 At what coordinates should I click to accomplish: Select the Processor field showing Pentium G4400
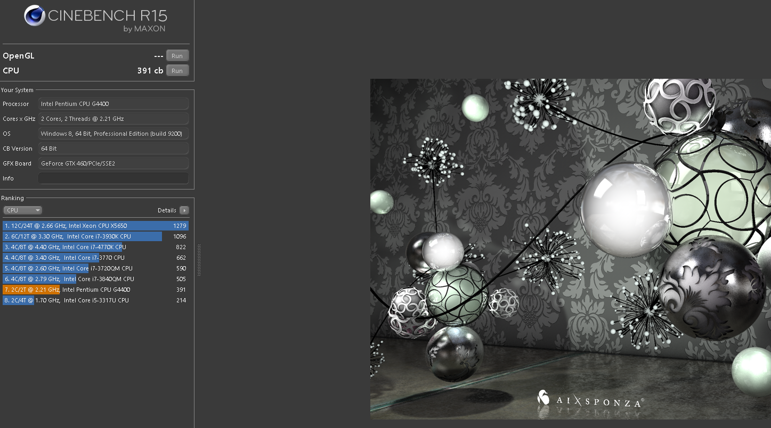(113, 104)
